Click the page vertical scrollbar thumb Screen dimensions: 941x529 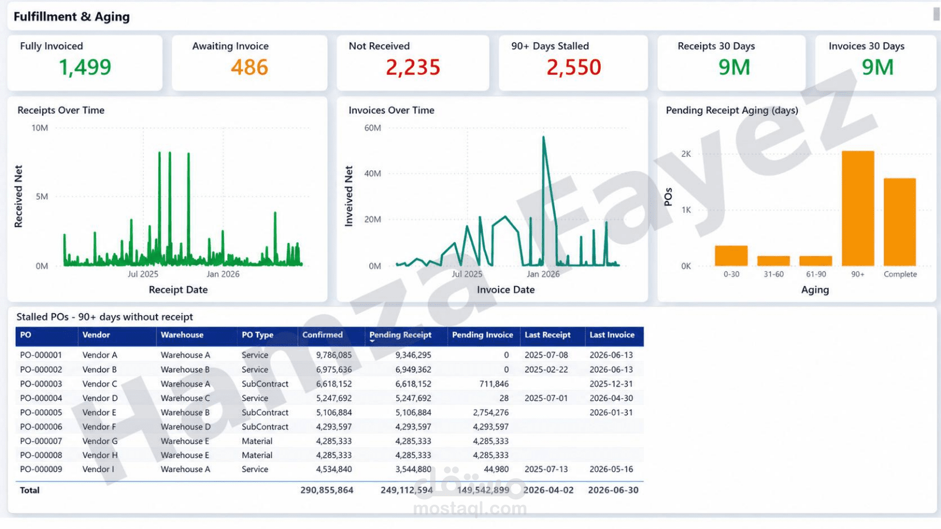tap(936, 14)
